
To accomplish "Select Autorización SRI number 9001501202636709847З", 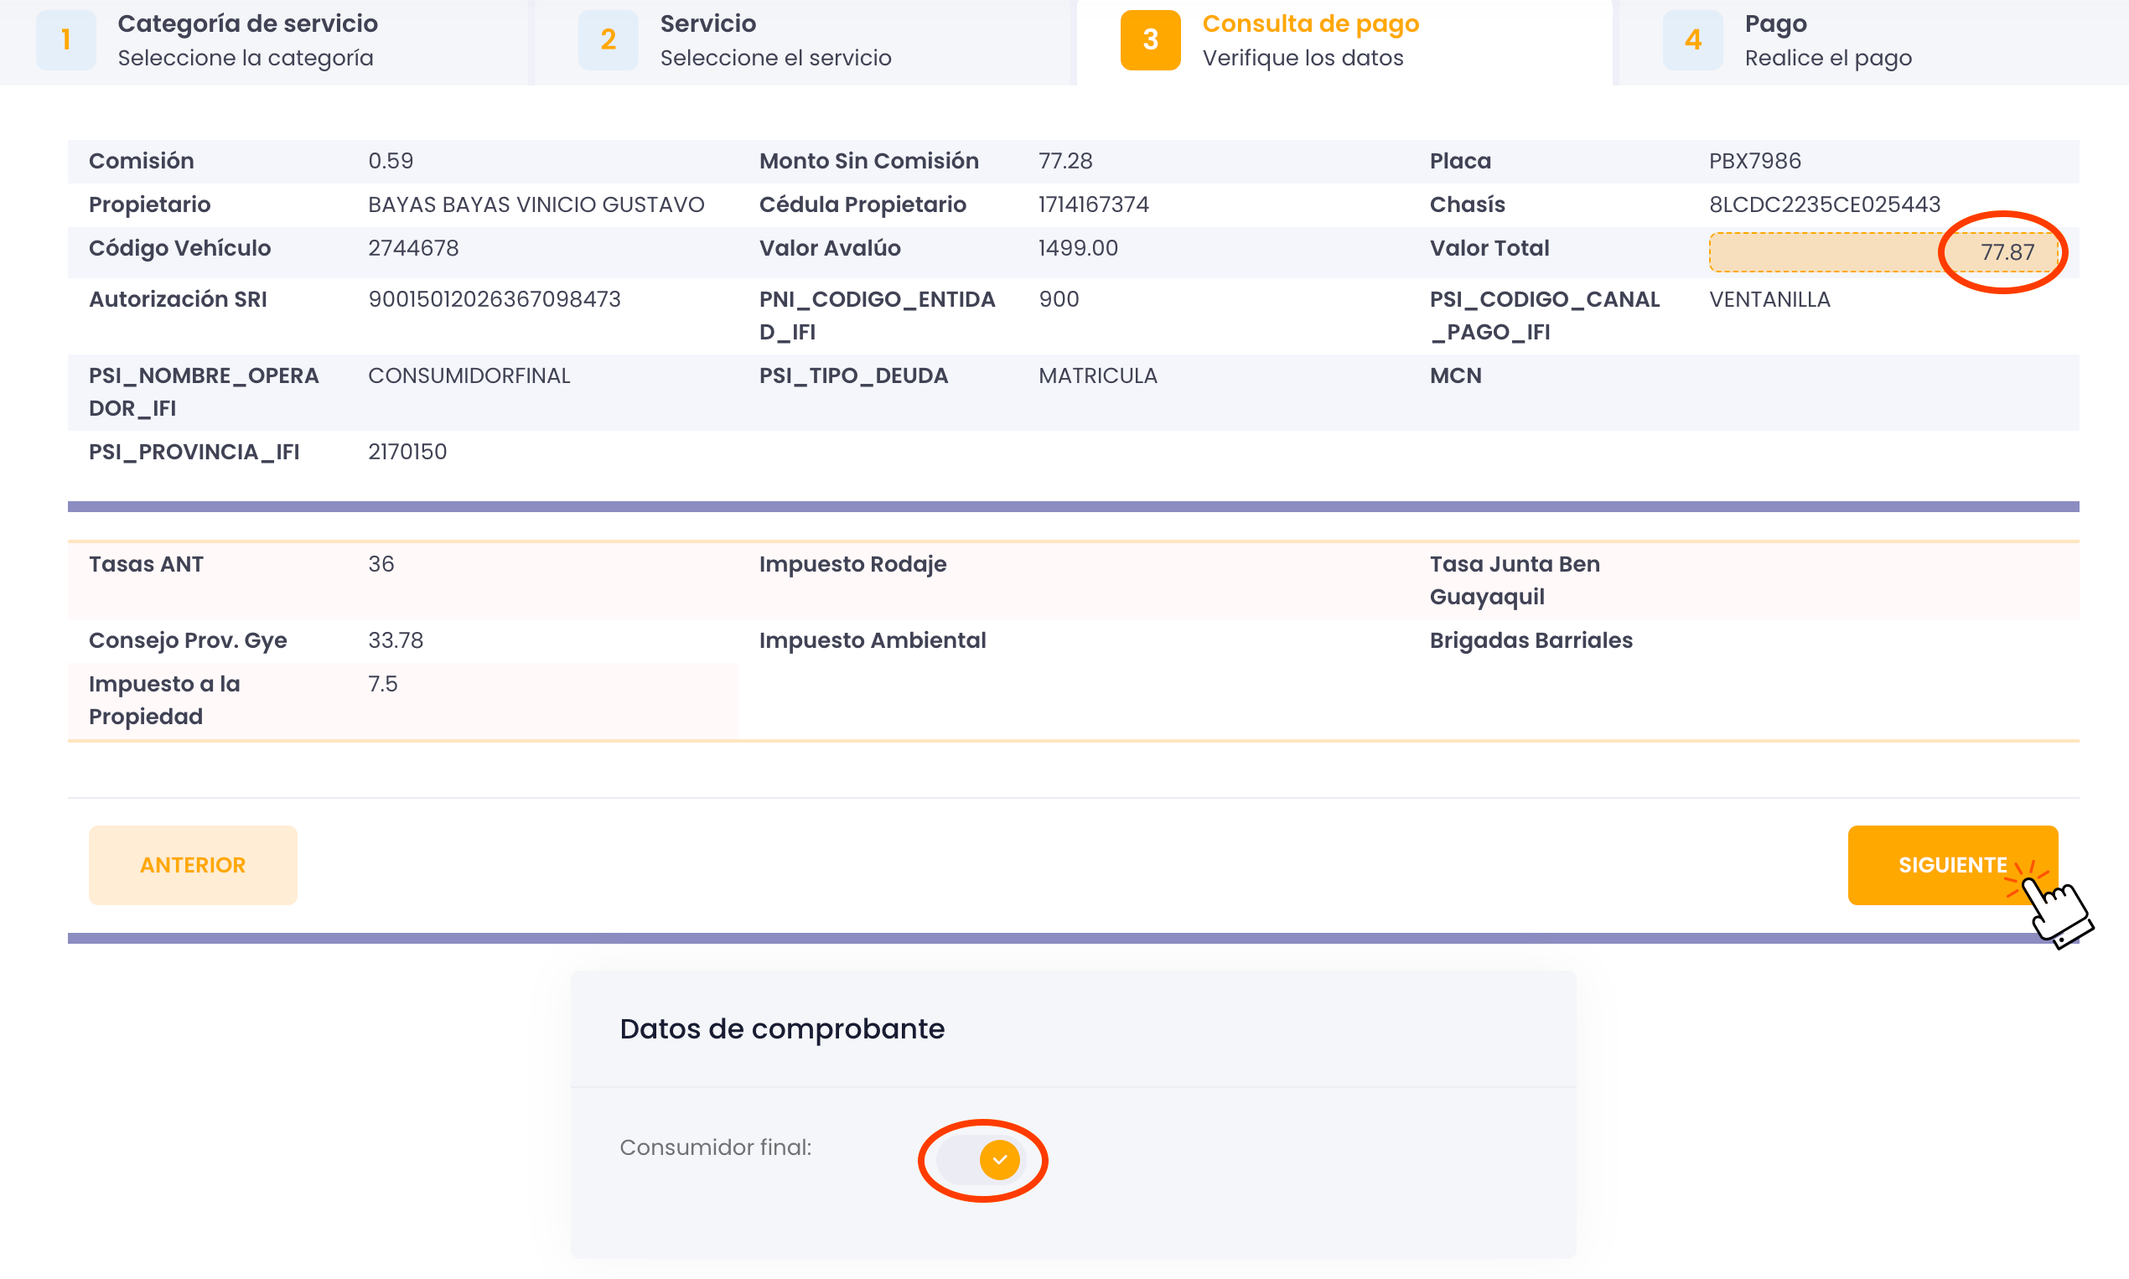I will (x=494, y=299).
